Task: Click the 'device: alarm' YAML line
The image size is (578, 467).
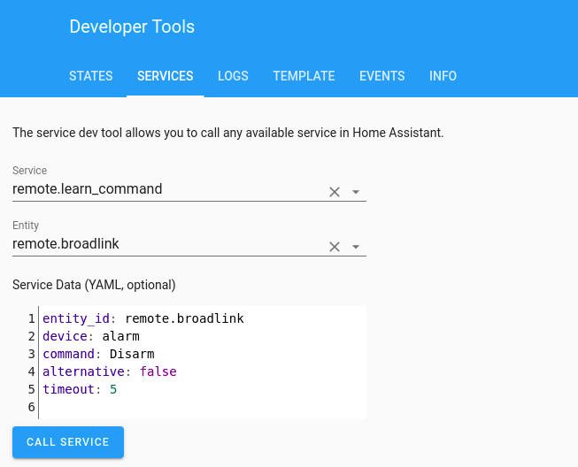Action: [91, 336]
